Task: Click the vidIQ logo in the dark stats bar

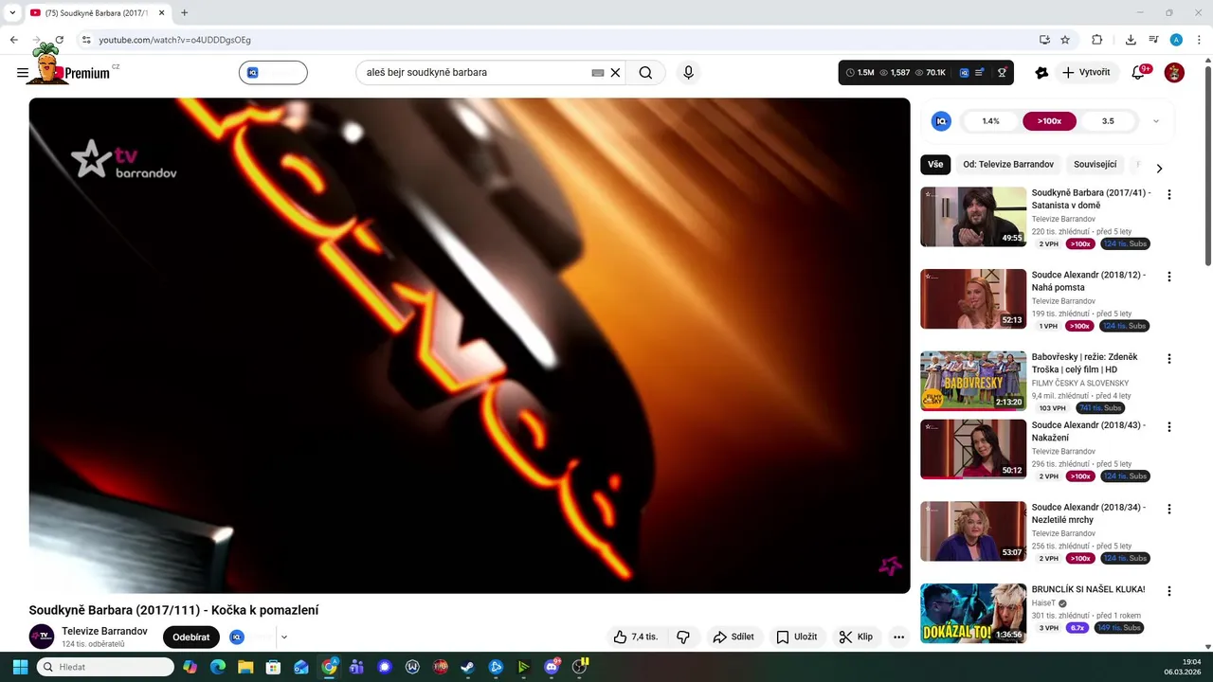Action: tap(964, 73)
